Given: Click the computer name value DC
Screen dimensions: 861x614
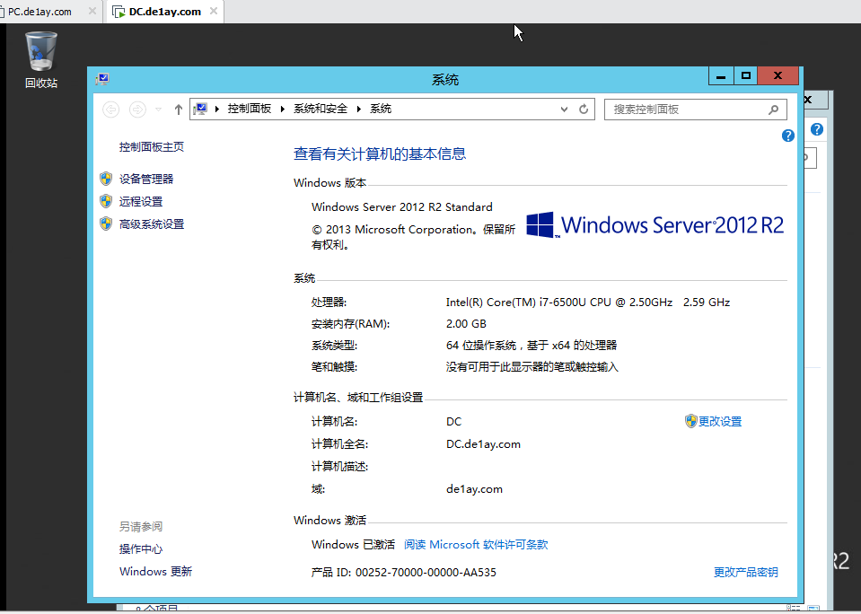Looking at the screenshot, I should 454,421.
